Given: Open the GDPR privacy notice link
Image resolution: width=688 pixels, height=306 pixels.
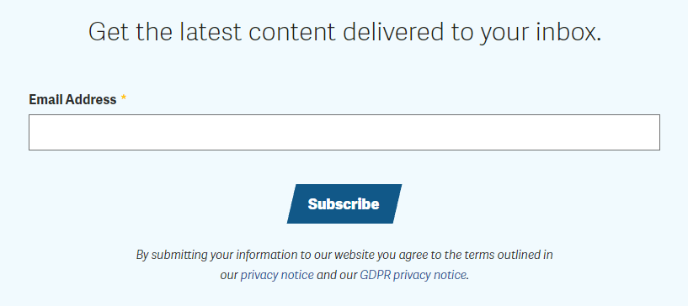Looking at the screenshot, I should coord(413,275).
